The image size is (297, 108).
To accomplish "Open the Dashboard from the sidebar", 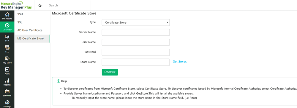I will click(x=7, y=16).
